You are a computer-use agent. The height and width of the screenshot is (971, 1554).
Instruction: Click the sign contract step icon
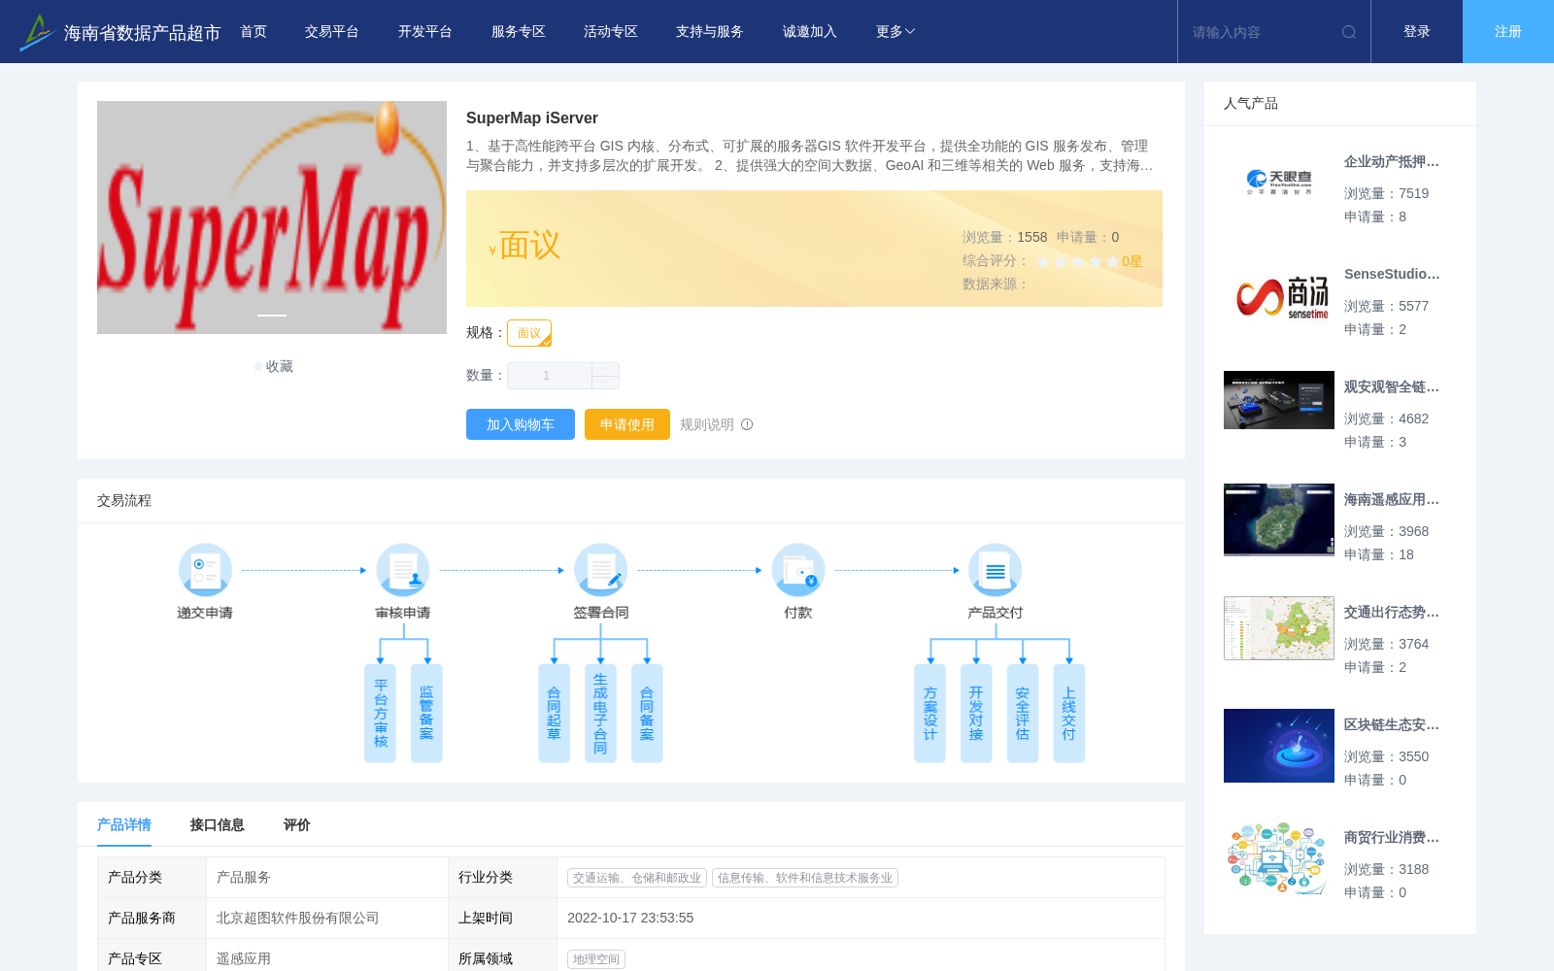[x=601, y=570]
